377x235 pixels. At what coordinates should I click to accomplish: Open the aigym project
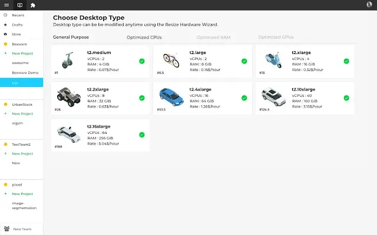click(x=17, y=123)
